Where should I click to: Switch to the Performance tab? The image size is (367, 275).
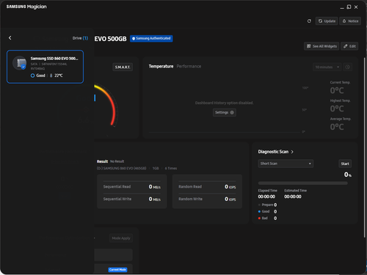(x=189, y=66)
